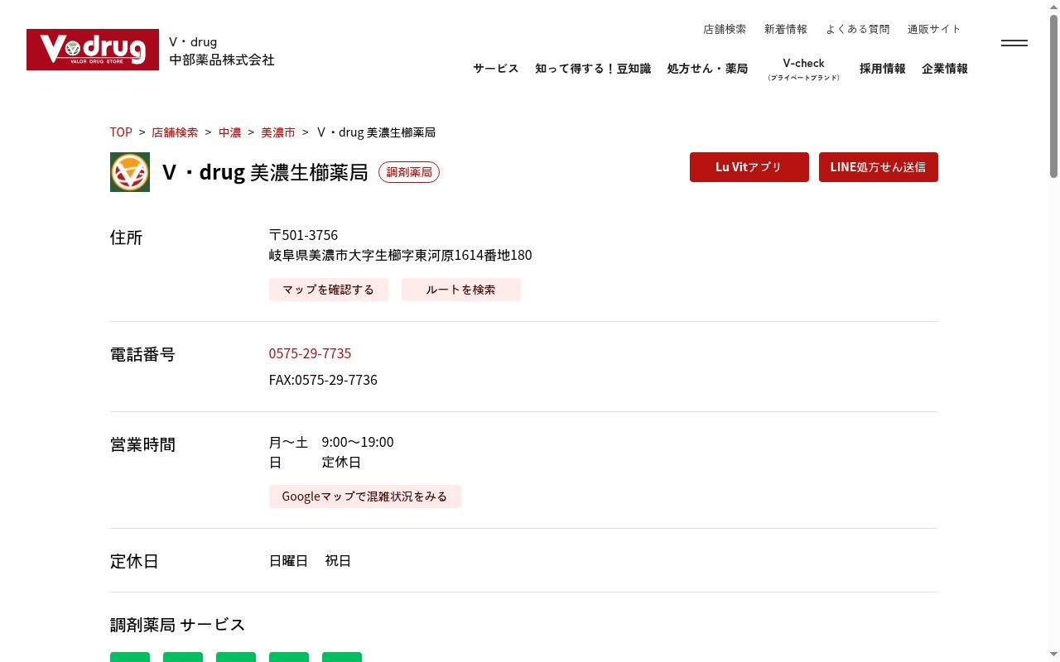The image size is (1060, 662).
Task: Click the V・drug store emblem icon
Action: click(130, 172)
